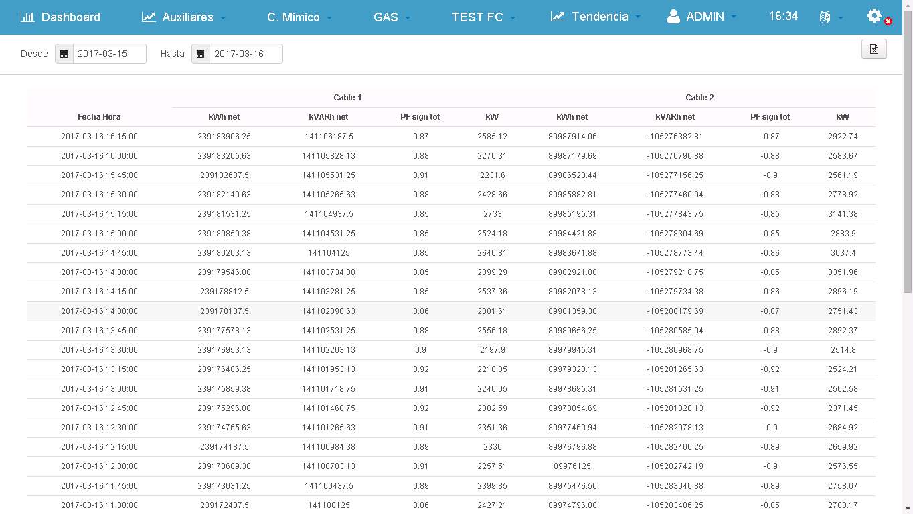913x514 pixels.
Task: Click the Tendencia trend-chart icon
Action: pyautogui.click(x=558, y=17)
